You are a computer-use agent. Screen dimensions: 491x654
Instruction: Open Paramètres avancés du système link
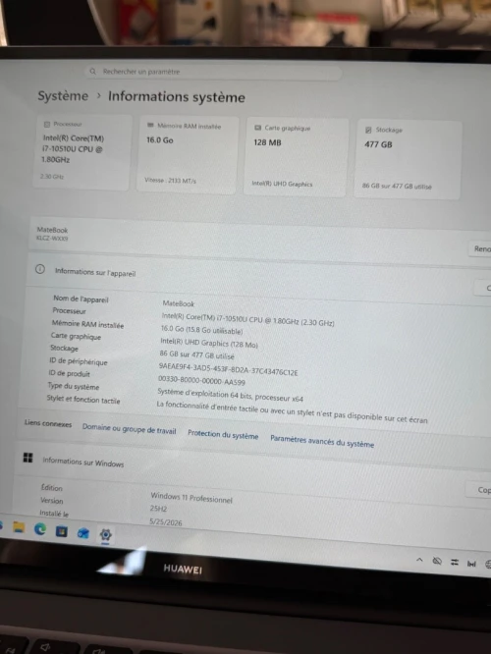(x=322, y=441)
